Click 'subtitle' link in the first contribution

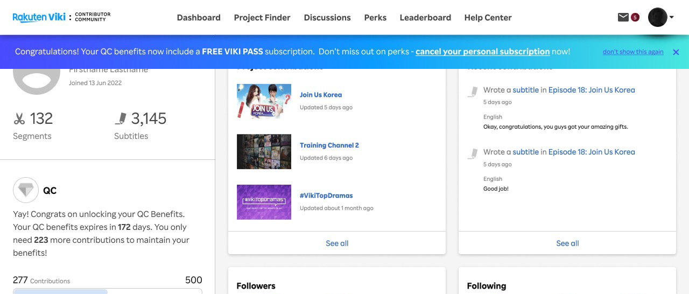[x=525, y=90]
